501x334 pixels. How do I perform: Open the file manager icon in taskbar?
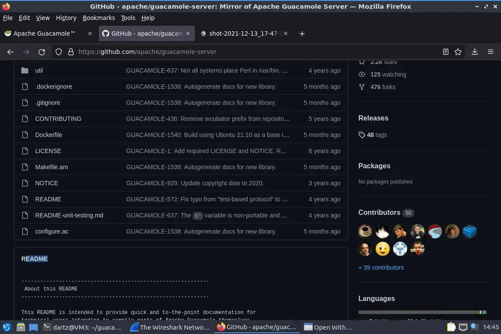[21, 327]
